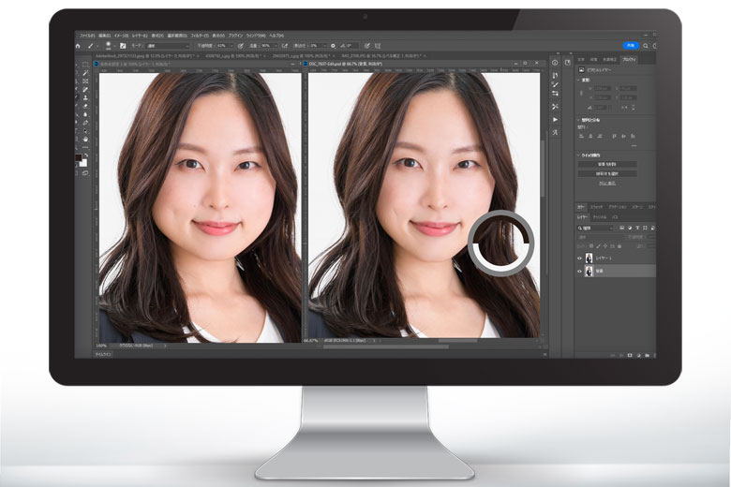Select the Eyedropper tool
The image size is (731, 487).
(x=85, y=89)
